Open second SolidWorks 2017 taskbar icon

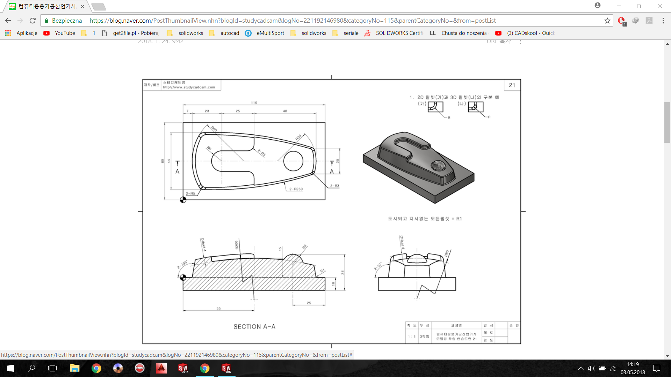pyautogui.click(x=226, y=368)
